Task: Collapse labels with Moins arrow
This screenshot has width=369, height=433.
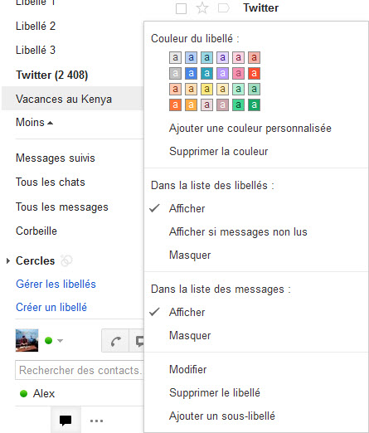Action: pos(50,123)
